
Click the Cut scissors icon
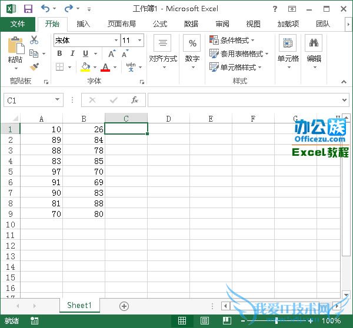click(34, 40)
